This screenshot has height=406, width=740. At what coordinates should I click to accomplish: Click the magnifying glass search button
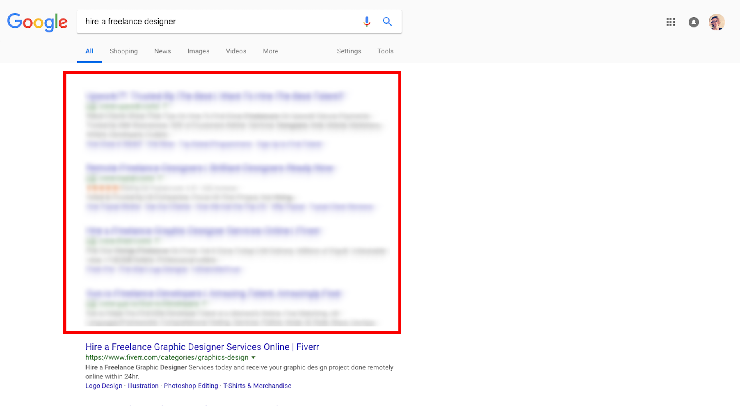387,22
